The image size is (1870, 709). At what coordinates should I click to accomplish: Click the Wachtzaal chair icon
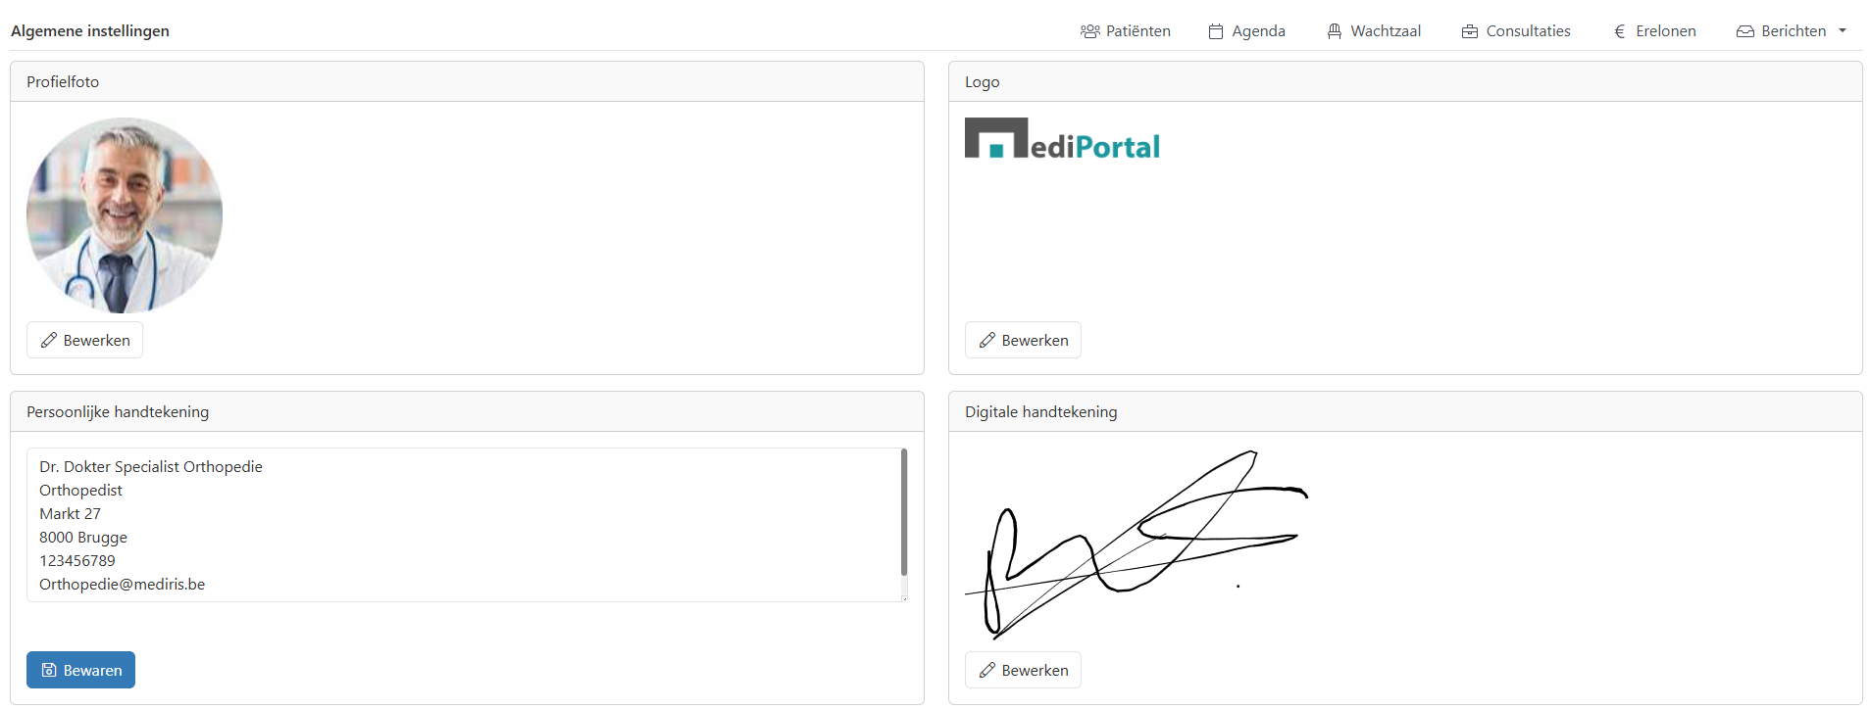tap(1335, 31)
